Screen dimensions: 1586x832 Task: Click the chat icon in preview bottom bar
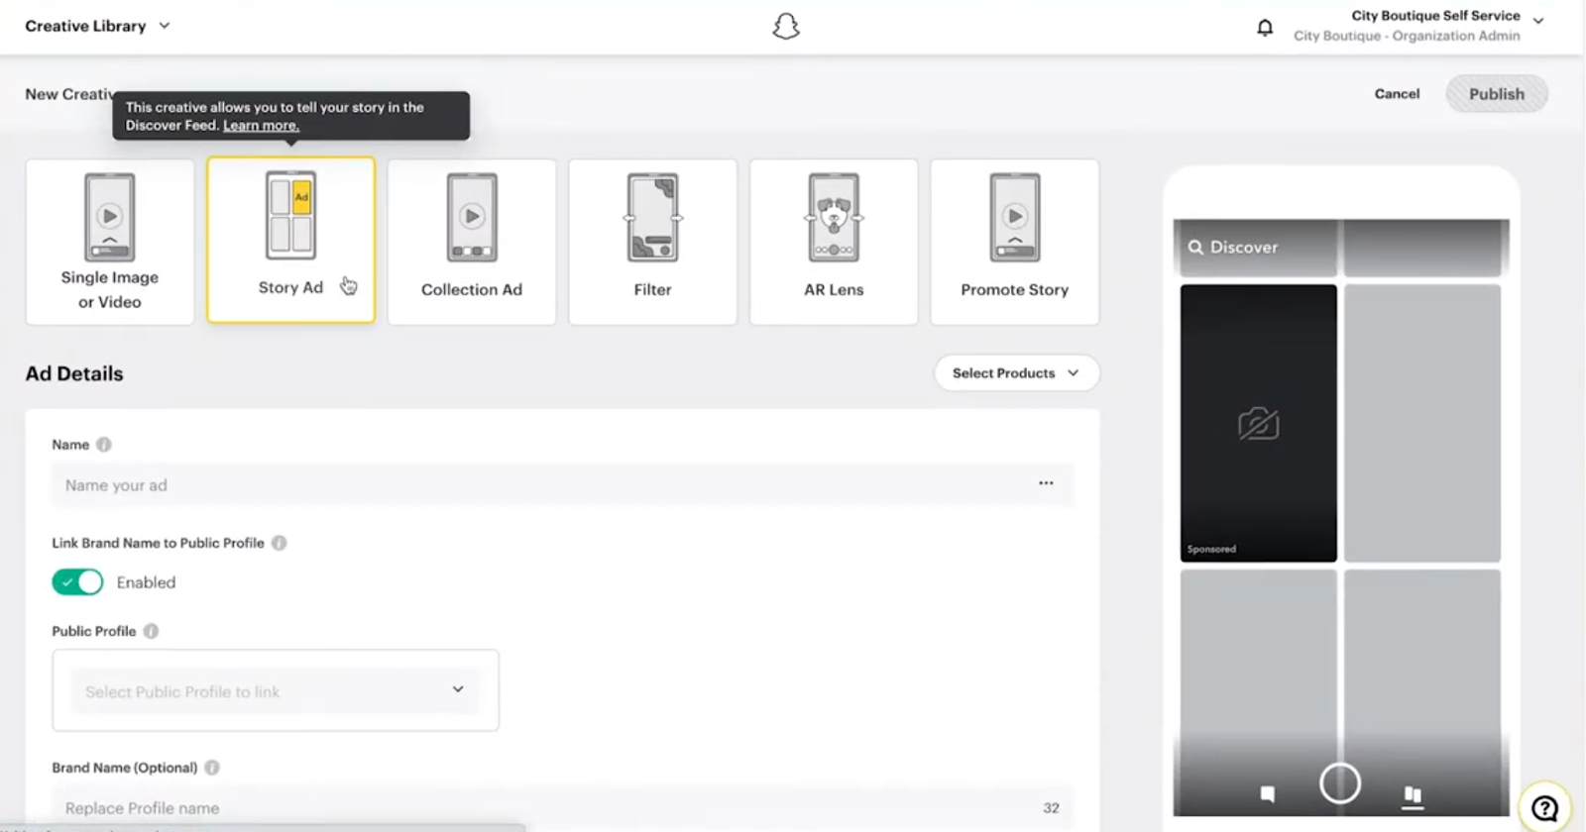(1268, 793)
